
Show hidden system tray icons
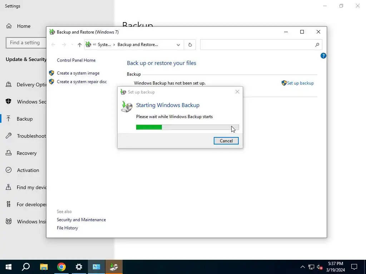click(302, 267)
